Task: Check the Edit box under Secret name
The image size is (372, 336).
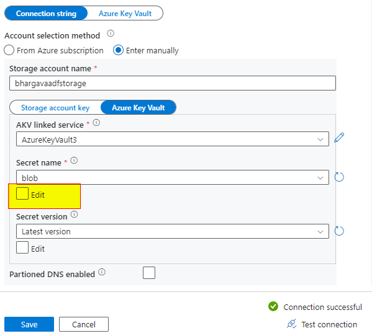Action: 22,193
